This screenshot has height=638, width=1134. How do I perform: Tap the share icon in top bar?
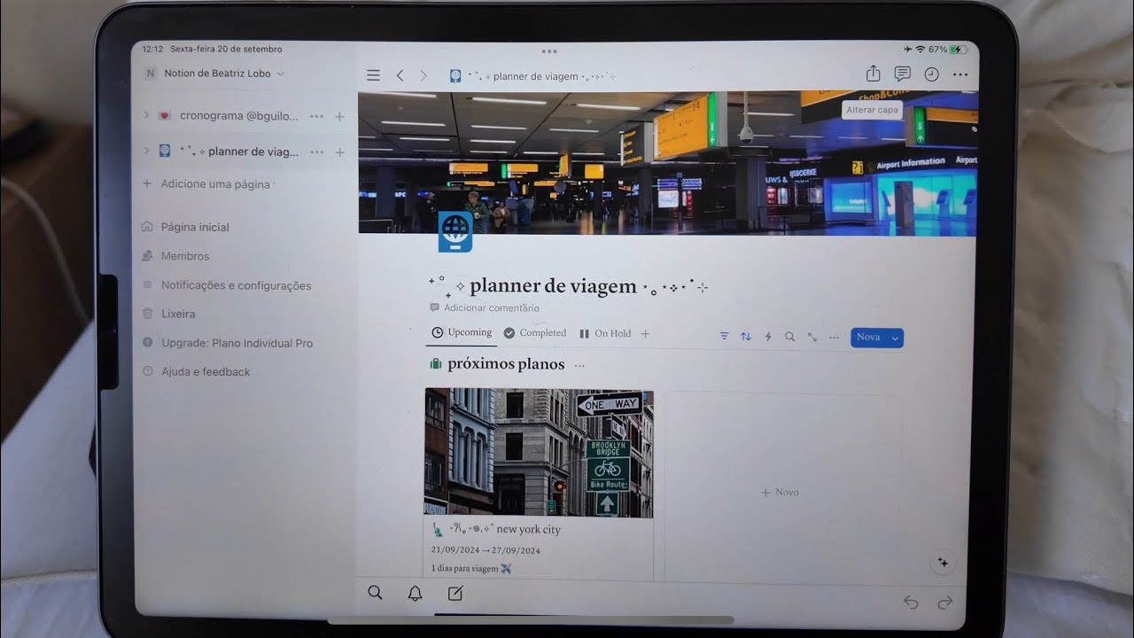(x=873, y=74)
